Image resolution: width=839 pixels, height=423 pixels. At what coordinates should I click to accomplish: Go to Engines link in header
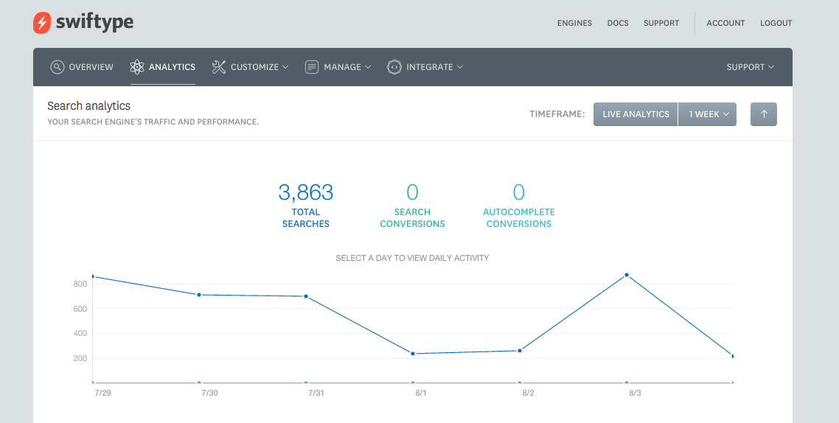(574, 23)
